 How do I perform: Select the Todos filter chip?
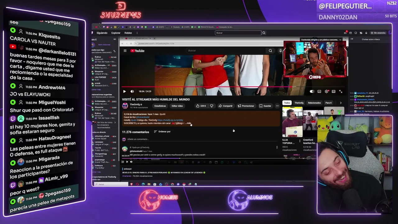point(287,103)
